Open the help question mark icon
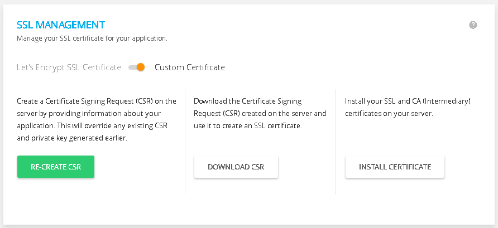This screenshot has width=498, height=228. pos(473,25)
